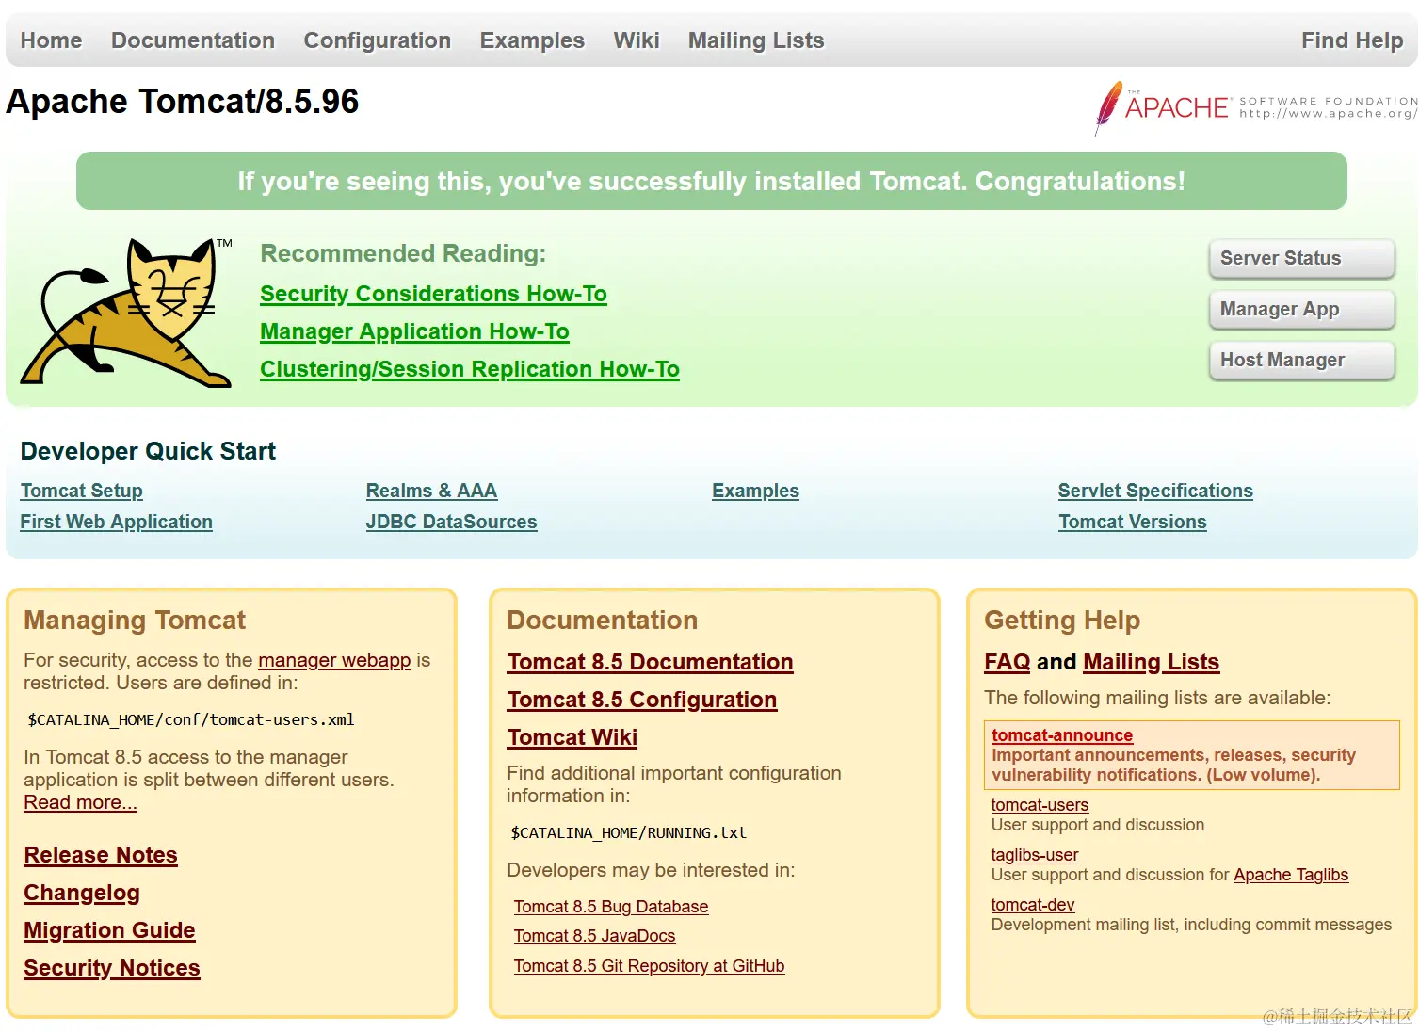
Task: Follow the First Web Application link
Action: (x=117, y=522)
